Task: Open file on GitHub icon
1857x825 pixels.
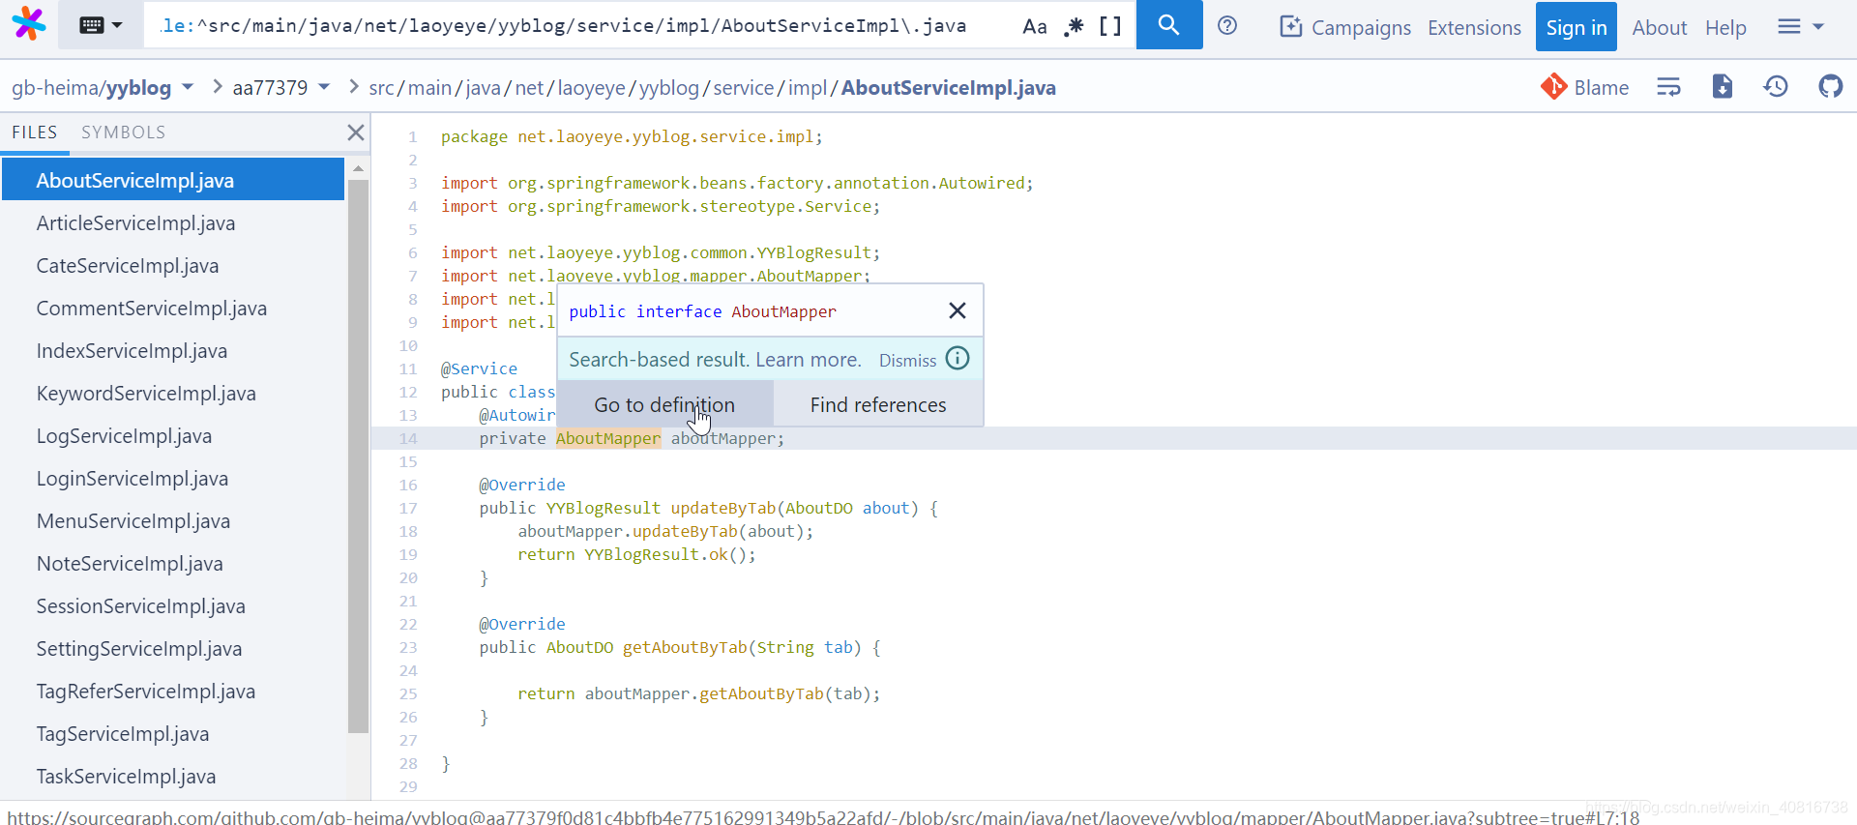Action: tap(1830, 87)
